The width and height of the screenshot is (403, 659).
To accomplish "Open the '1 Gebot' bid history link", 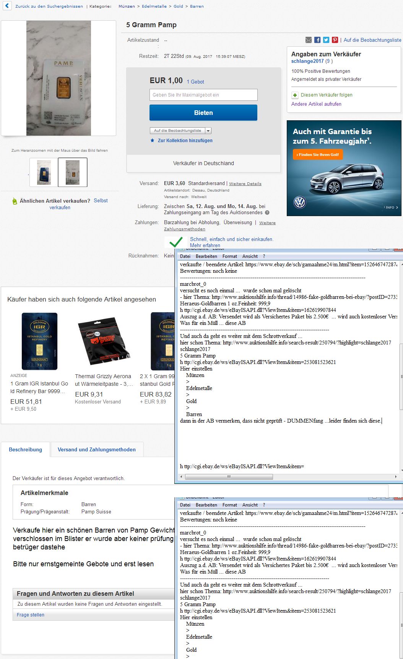I will tap(195, 82).
